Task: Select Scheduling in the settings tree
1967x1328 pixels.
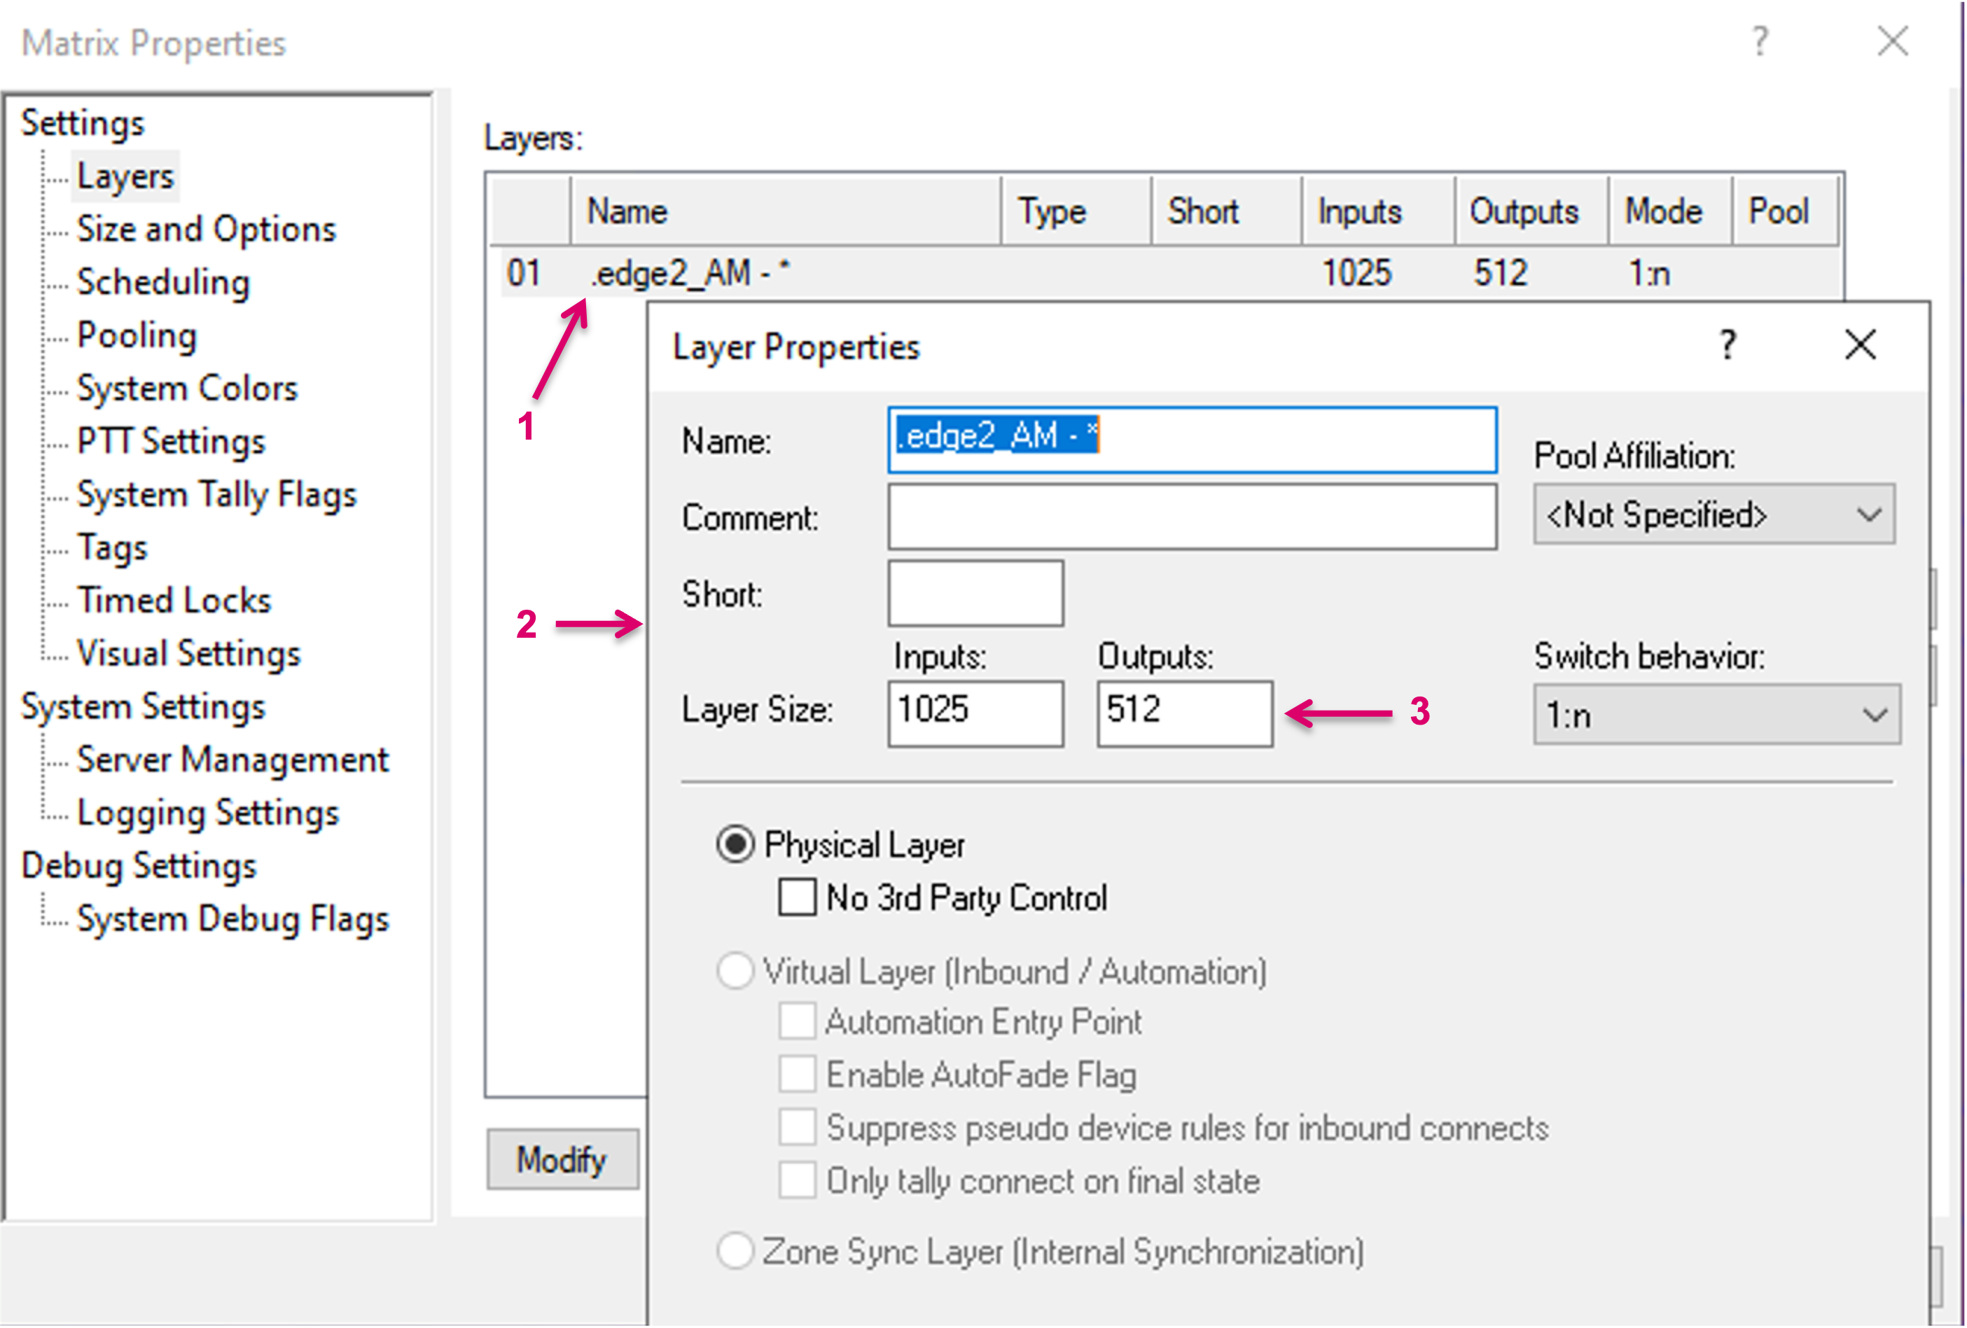Action: tap(163, 282)
